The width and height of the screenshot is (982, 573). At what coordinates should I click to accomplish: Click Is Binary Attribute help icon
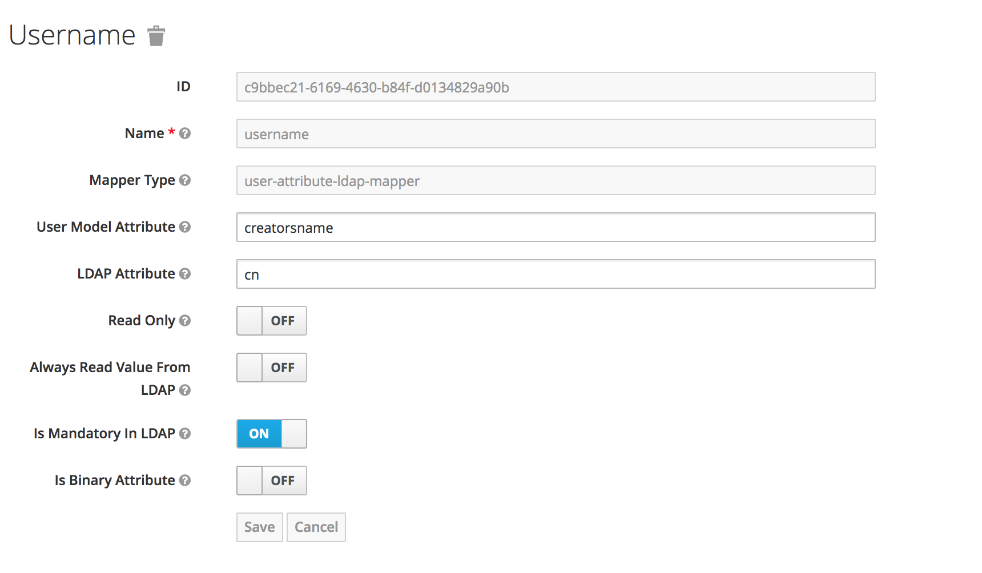pos(184,481)
